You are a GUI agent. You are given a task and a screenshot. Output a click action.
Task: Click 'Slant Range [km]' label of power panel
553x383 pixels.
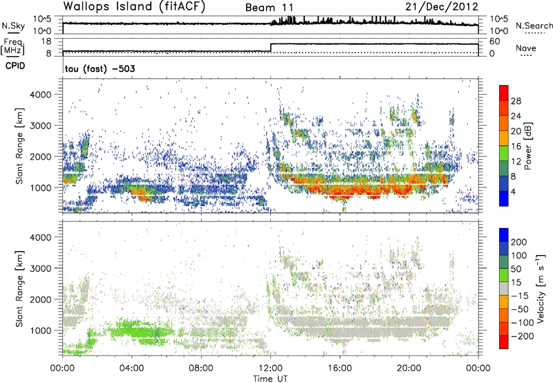[x=19, y=146]
